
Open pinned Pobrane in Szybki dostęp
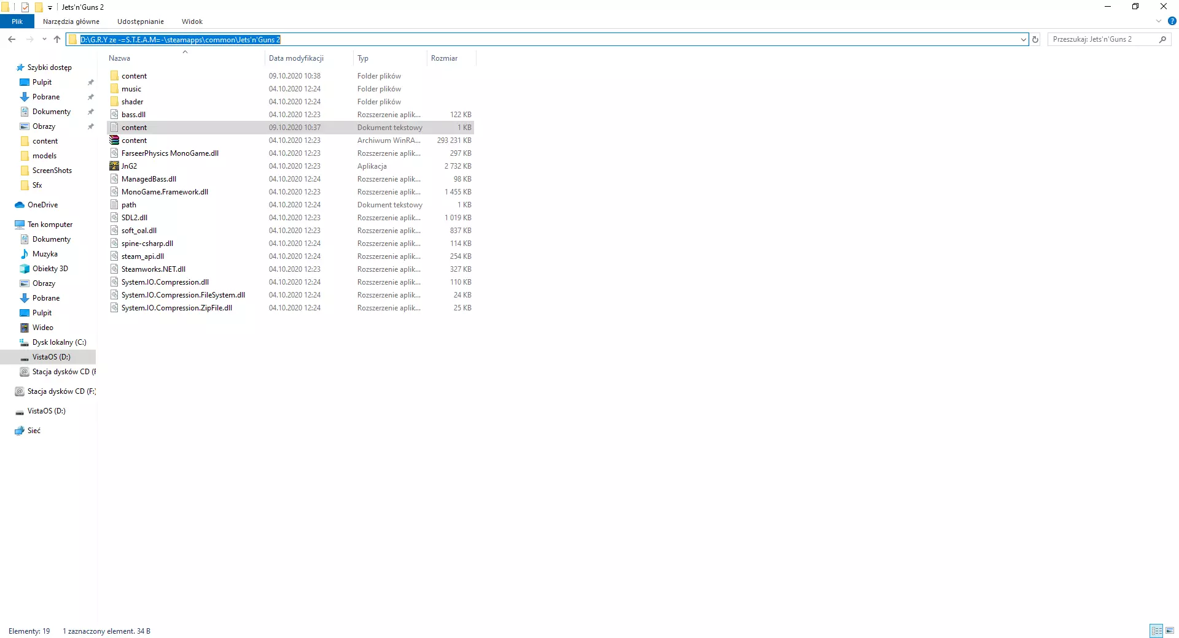(x=46, y=97)
